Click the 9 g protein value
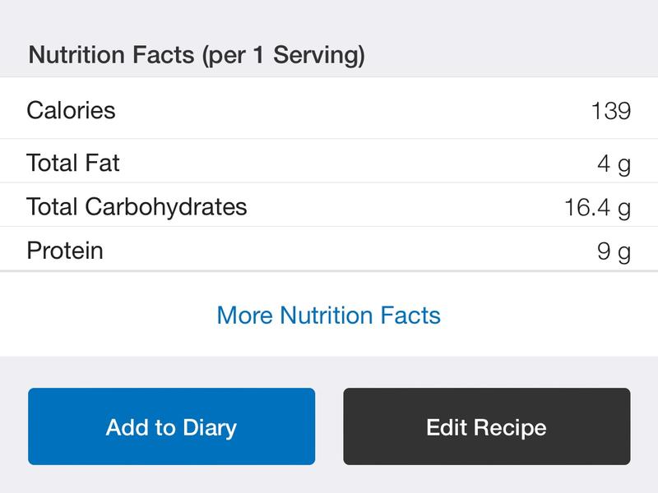This screenshot has width=658, height=493. click(x=614, y=251)
